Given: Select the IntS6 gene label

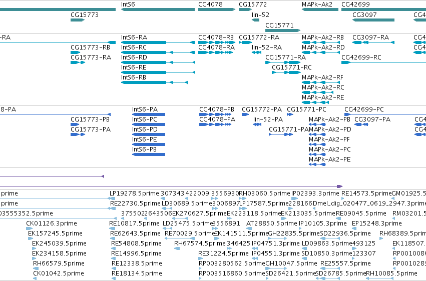Looking at the screenshot, I should click(128, 4).
